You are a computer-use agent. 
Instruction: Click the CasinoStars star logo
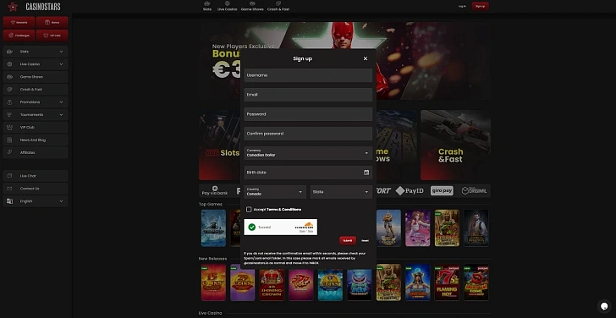click(13, 7)
